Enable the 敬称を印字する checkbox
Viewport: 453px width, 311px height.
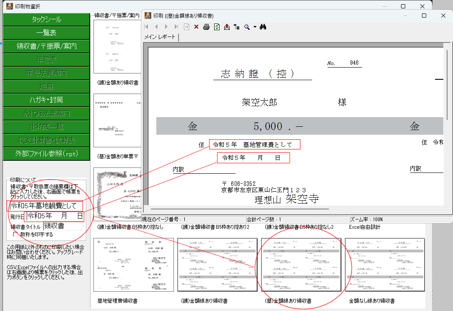click(x=16, y=235)
